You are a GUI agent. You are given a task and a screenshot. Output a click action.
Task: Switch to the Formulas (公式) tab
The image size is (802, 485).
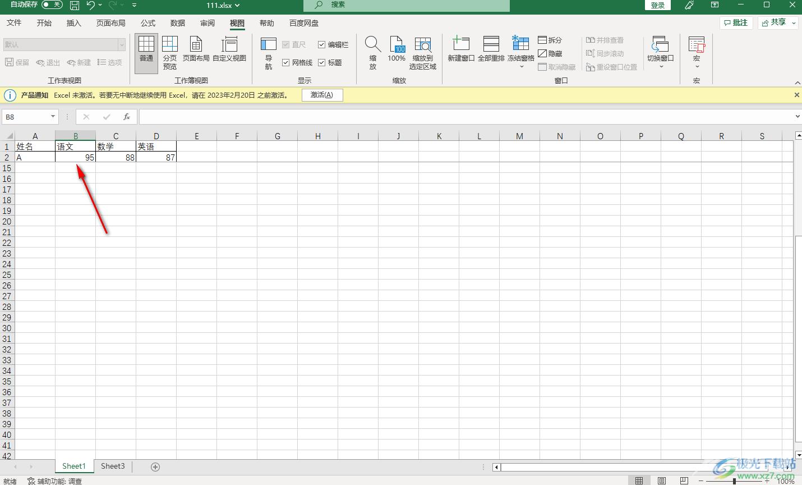click(x=148, y=23)
